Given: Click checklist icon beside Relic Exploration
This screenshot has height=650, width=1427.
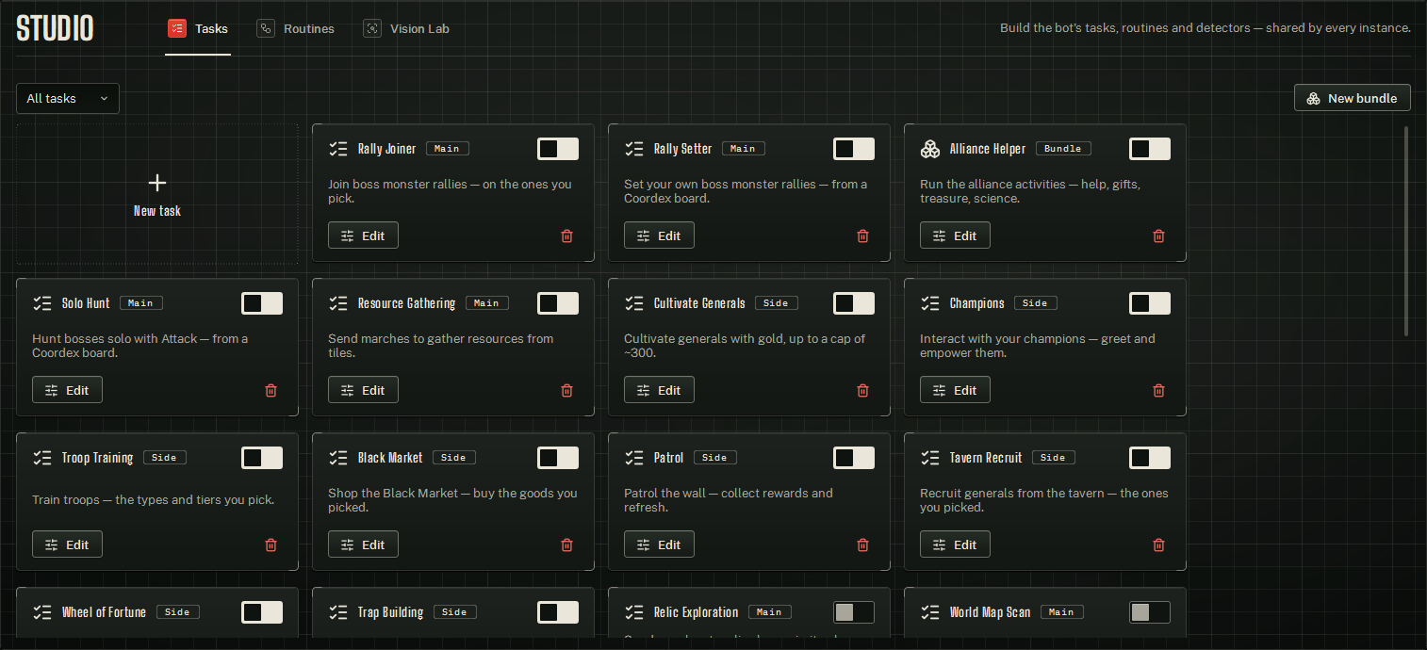Looking at the screenshot, I should point(633,612).
